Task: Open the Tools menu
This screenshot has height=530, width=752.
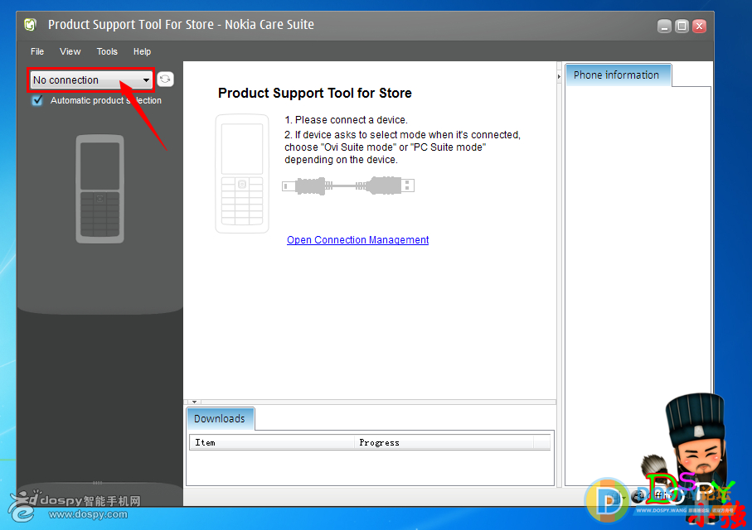Action: pos(107,51)
